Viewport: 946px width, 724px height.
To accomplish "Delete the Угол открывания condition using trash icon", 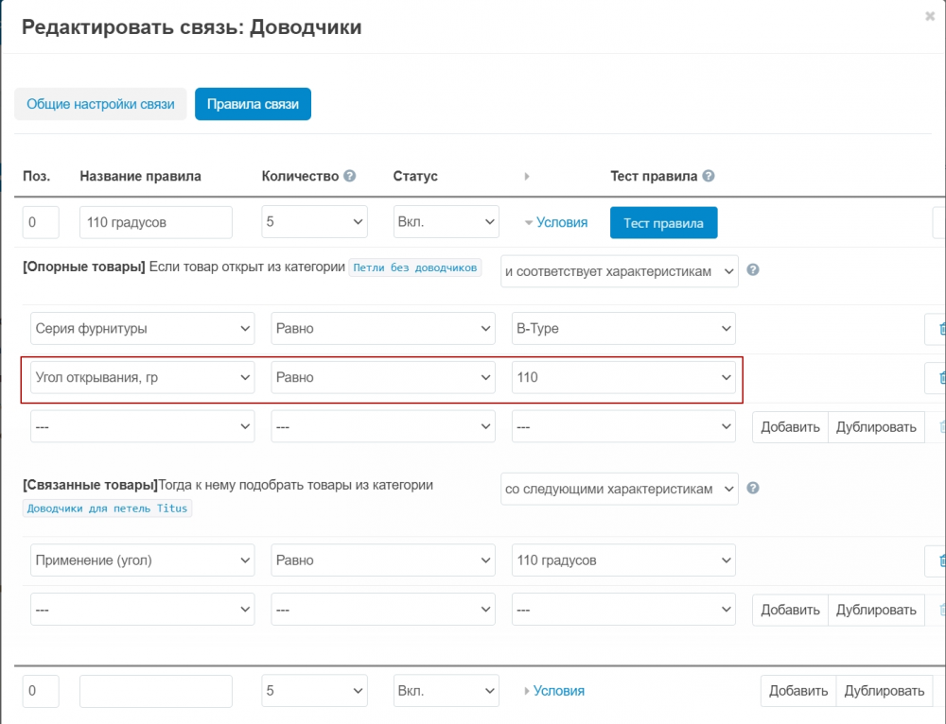I will tap(939, 377).
